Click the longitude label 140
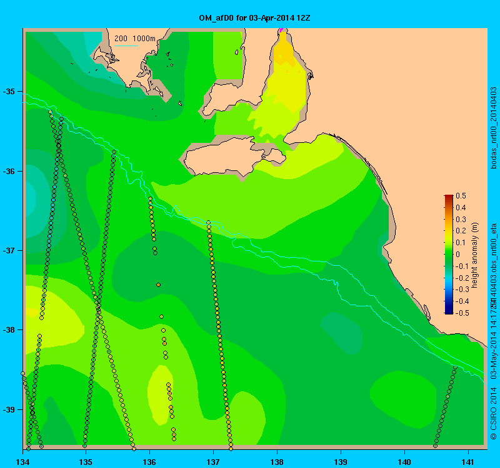The width and height of the screenshot is (500, 468). (404, 462)
